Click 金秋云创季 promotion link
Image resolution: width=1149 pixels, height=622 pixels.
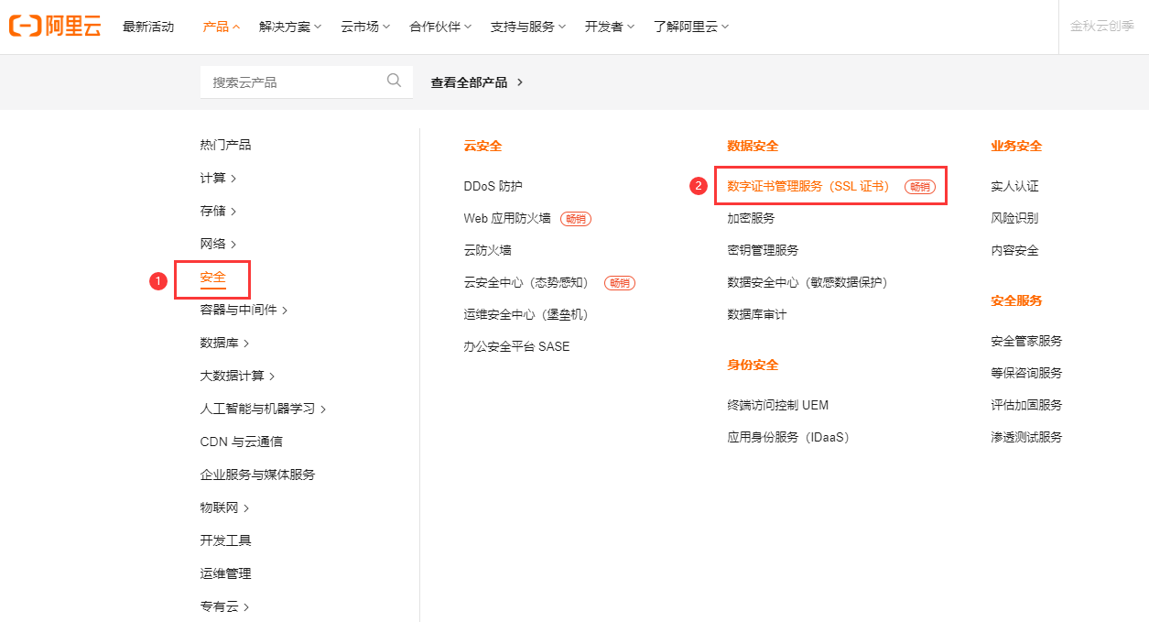1102,27
